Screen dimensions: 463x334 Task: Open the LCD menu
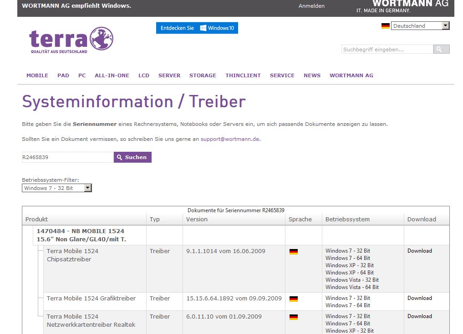pos(144,75)
